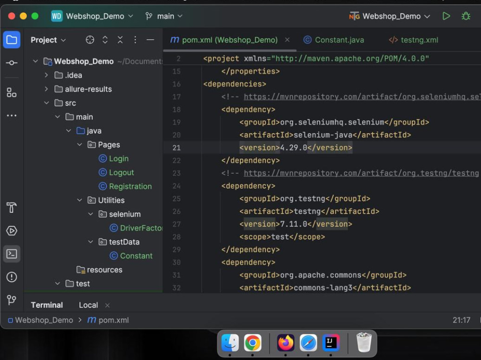
Task: Select the Local terminal tab
Action: (x=89, y=305)
